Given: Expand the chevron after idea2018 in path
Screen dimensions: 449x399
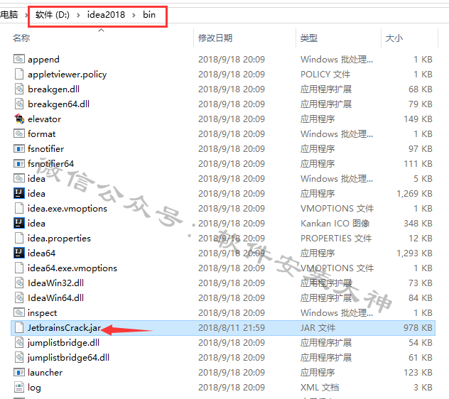Looking at the screenshot, I should click(x=134, y=15).
